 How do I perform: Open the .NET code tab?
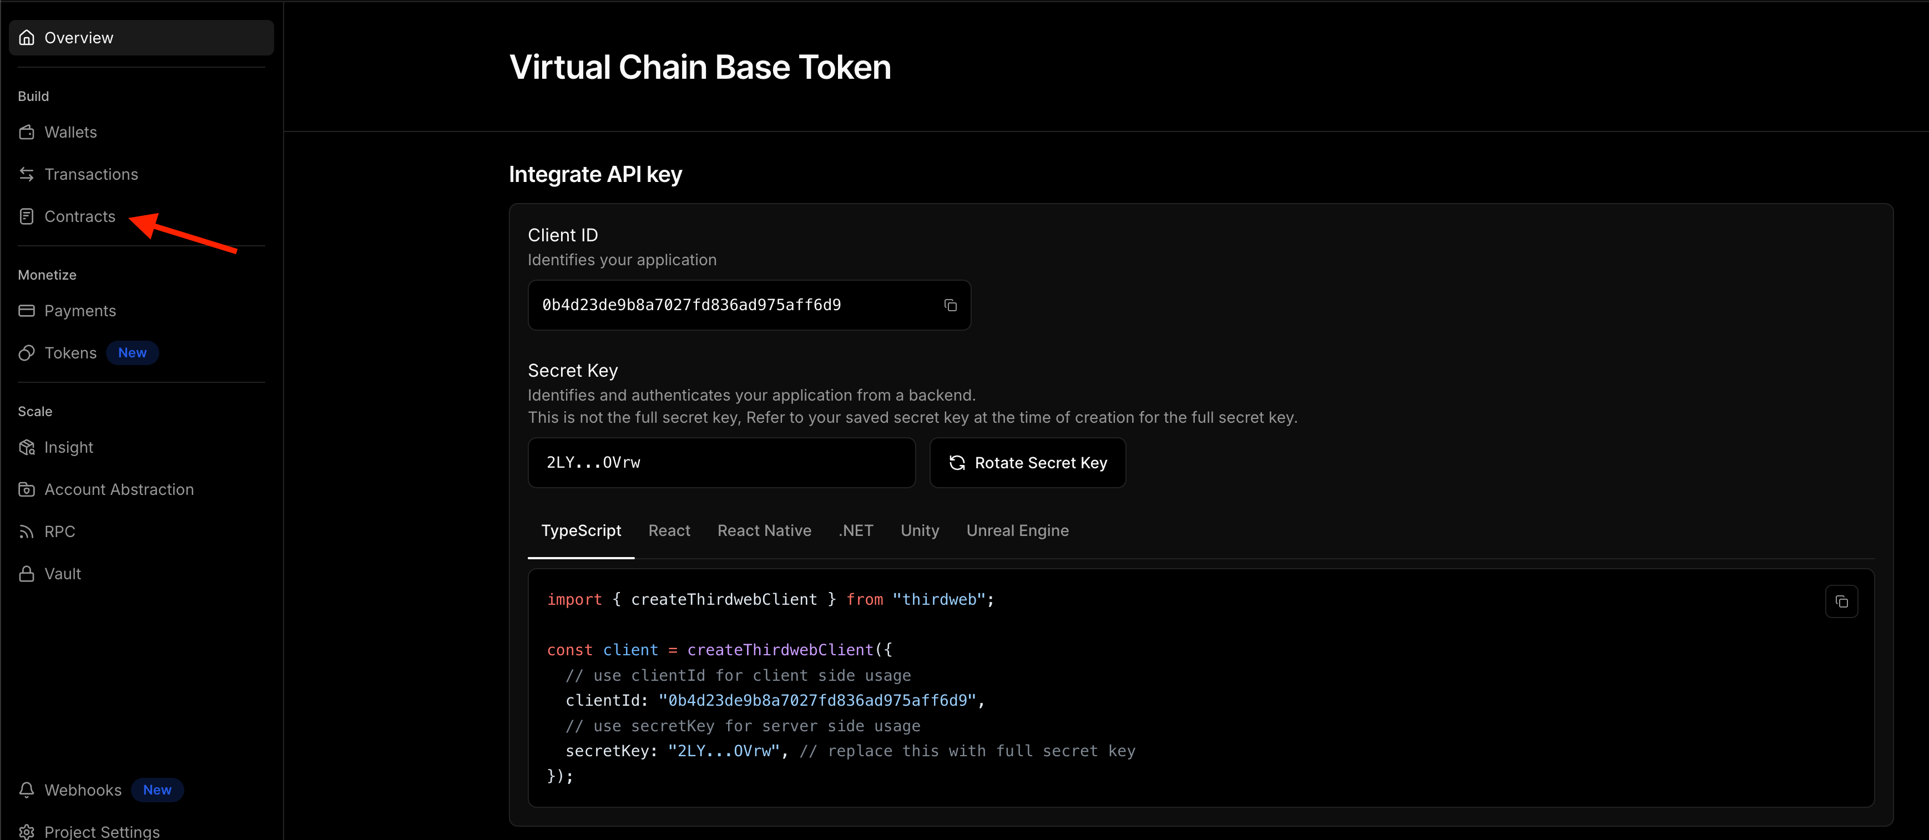(x=856, y=530)
